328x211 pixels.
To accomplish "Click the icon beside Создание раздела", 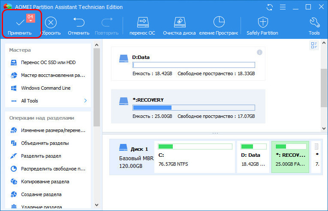I will (14, 194).
